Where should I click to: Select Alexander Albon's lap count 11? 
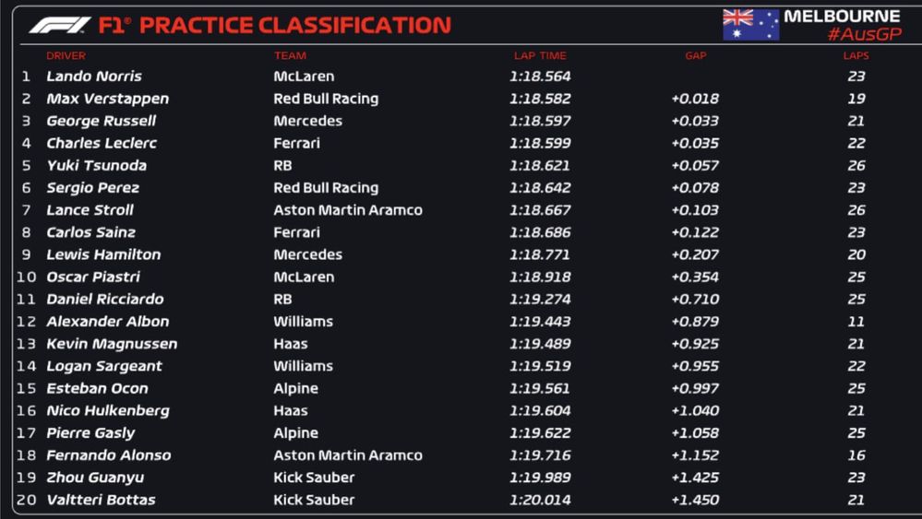856,322
